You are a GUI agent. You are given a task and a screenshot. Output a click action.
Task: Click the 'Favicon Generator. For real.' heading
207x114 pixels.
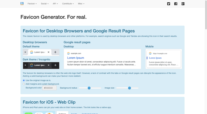53,17
